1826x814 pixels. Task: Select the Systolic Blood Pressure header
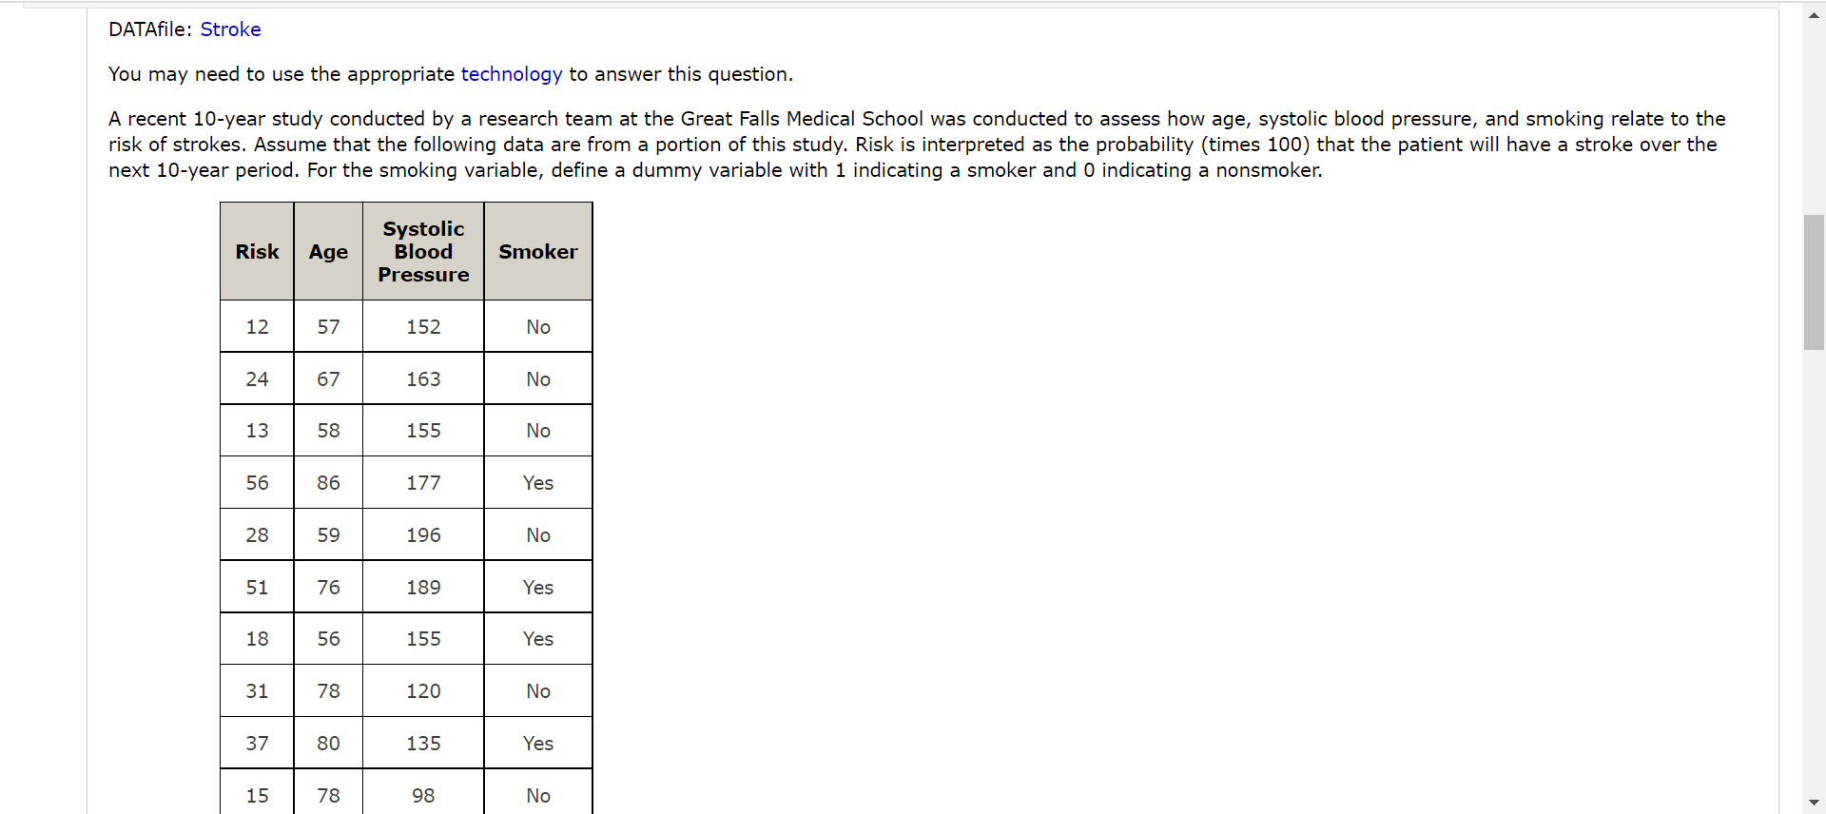click(422, 251)
